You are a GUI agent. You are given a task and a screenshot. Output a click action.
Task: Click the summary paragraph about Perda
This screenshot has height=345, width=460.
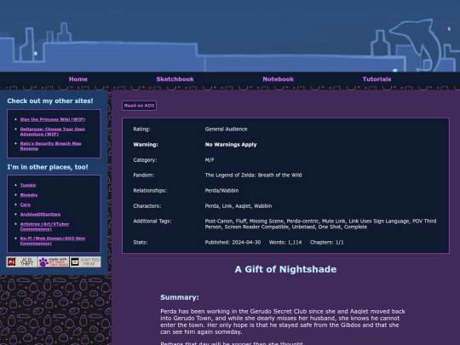[283, 321]
